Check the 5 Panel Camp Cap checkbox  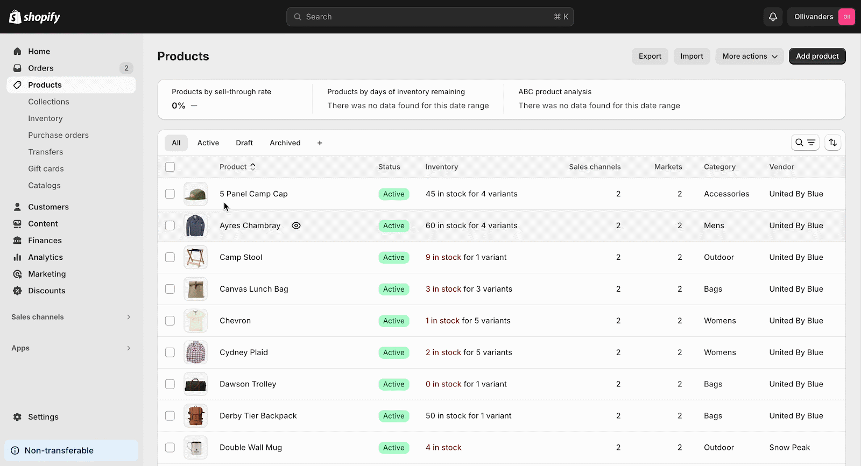tap(170, 194)
